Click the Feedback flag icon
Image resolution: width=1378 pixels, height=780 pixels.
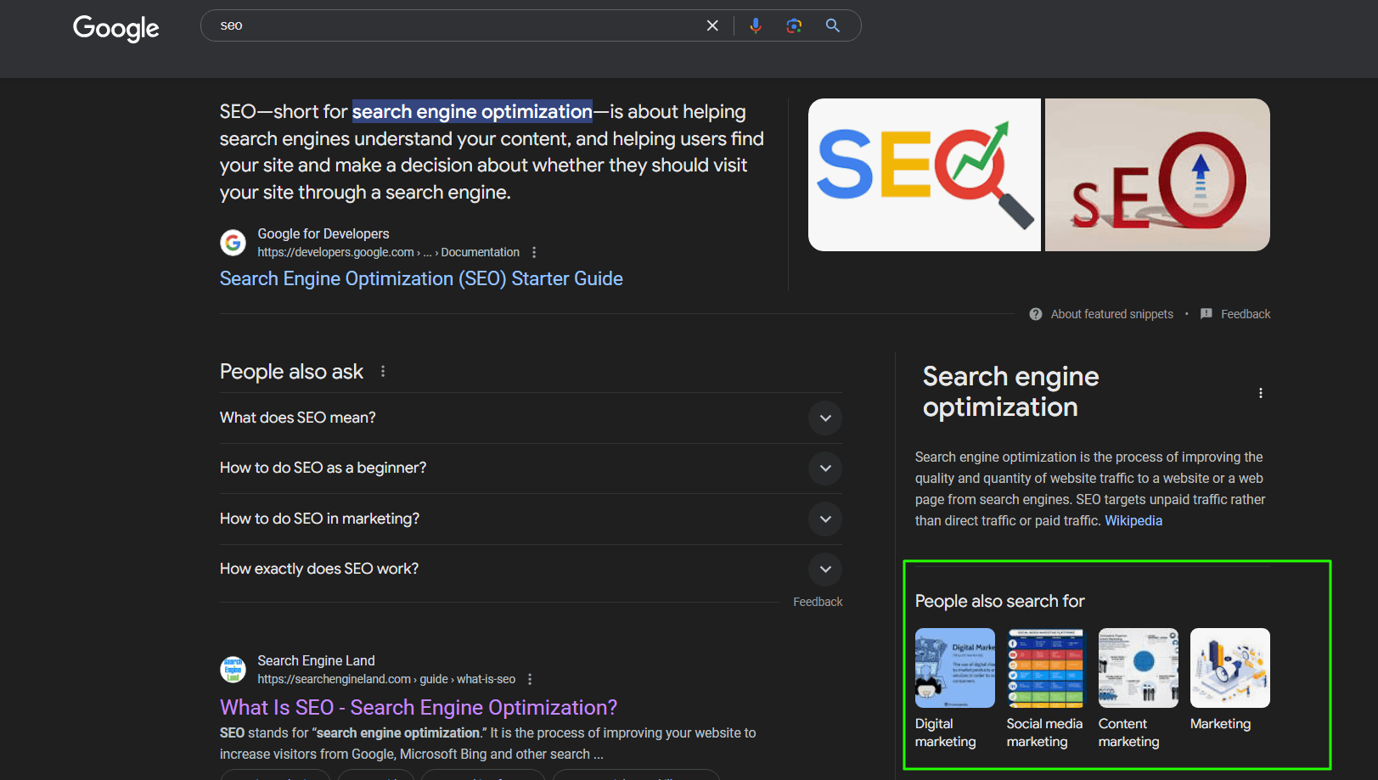click(1206, 313)
